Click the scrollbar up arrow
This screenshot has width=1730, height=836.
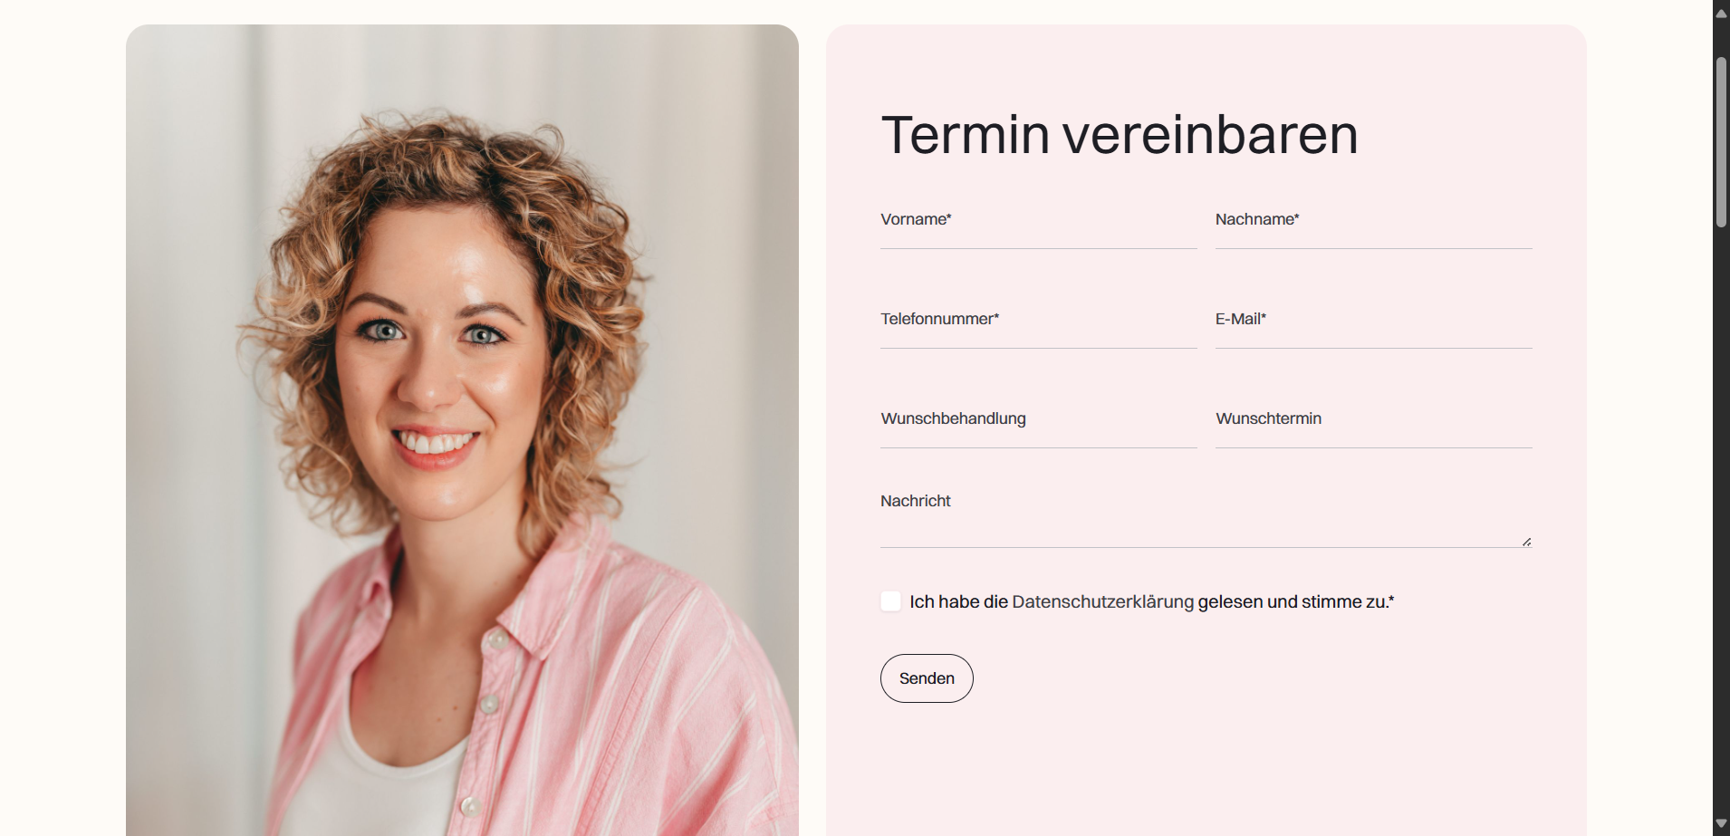tap(1721, 13)
